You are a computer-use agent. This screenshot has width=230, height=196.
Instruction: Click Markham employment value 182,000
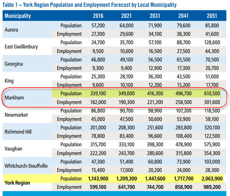pos(98,102)
